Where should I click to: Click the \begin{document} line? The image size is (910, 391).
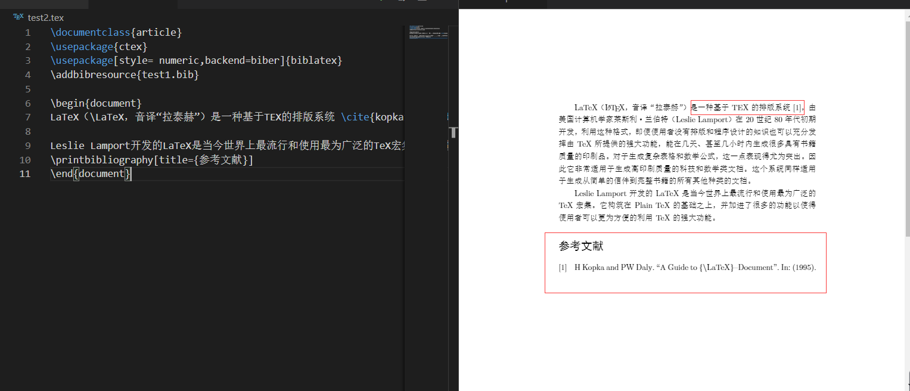[96, 103]
